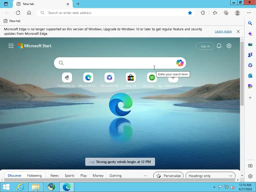The image size is (256, 192).
Task: Open the New tab favorites bar item
Action: click(12, 21)
